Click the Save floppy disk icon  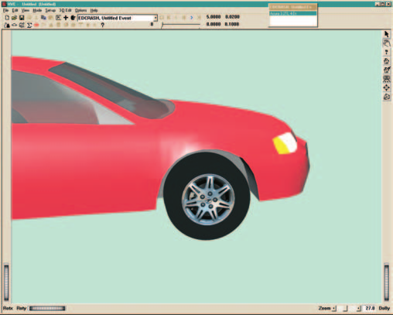pyautogui.click(x=22, y=18)
